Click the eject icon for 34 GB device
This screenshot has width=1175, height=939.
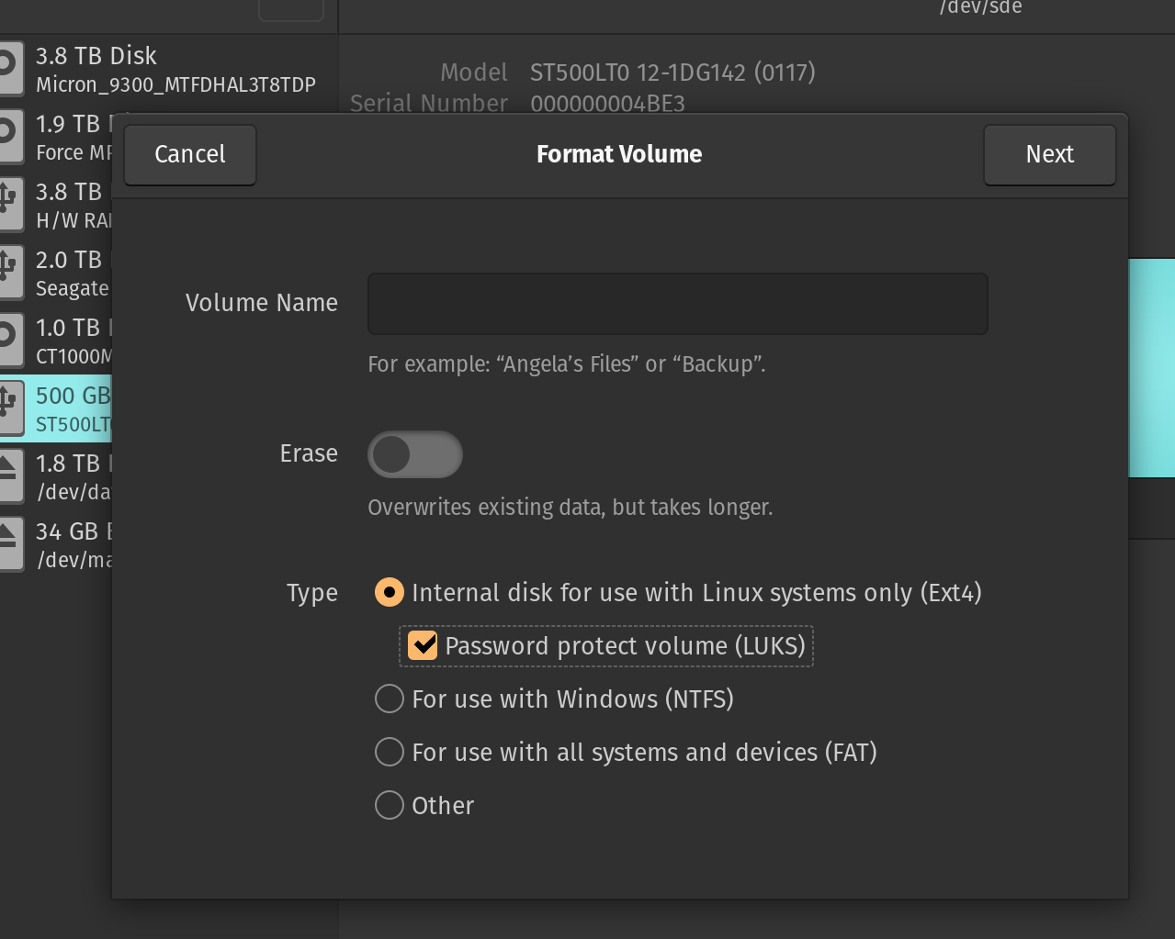(9, 543)
